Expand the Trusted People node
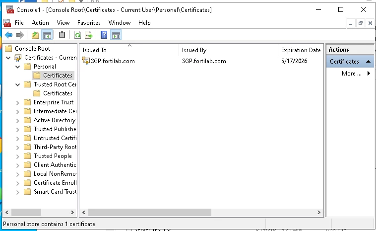The height and width of the screenshot is (231, 376). pyautogui.click(x=17, y=156)
